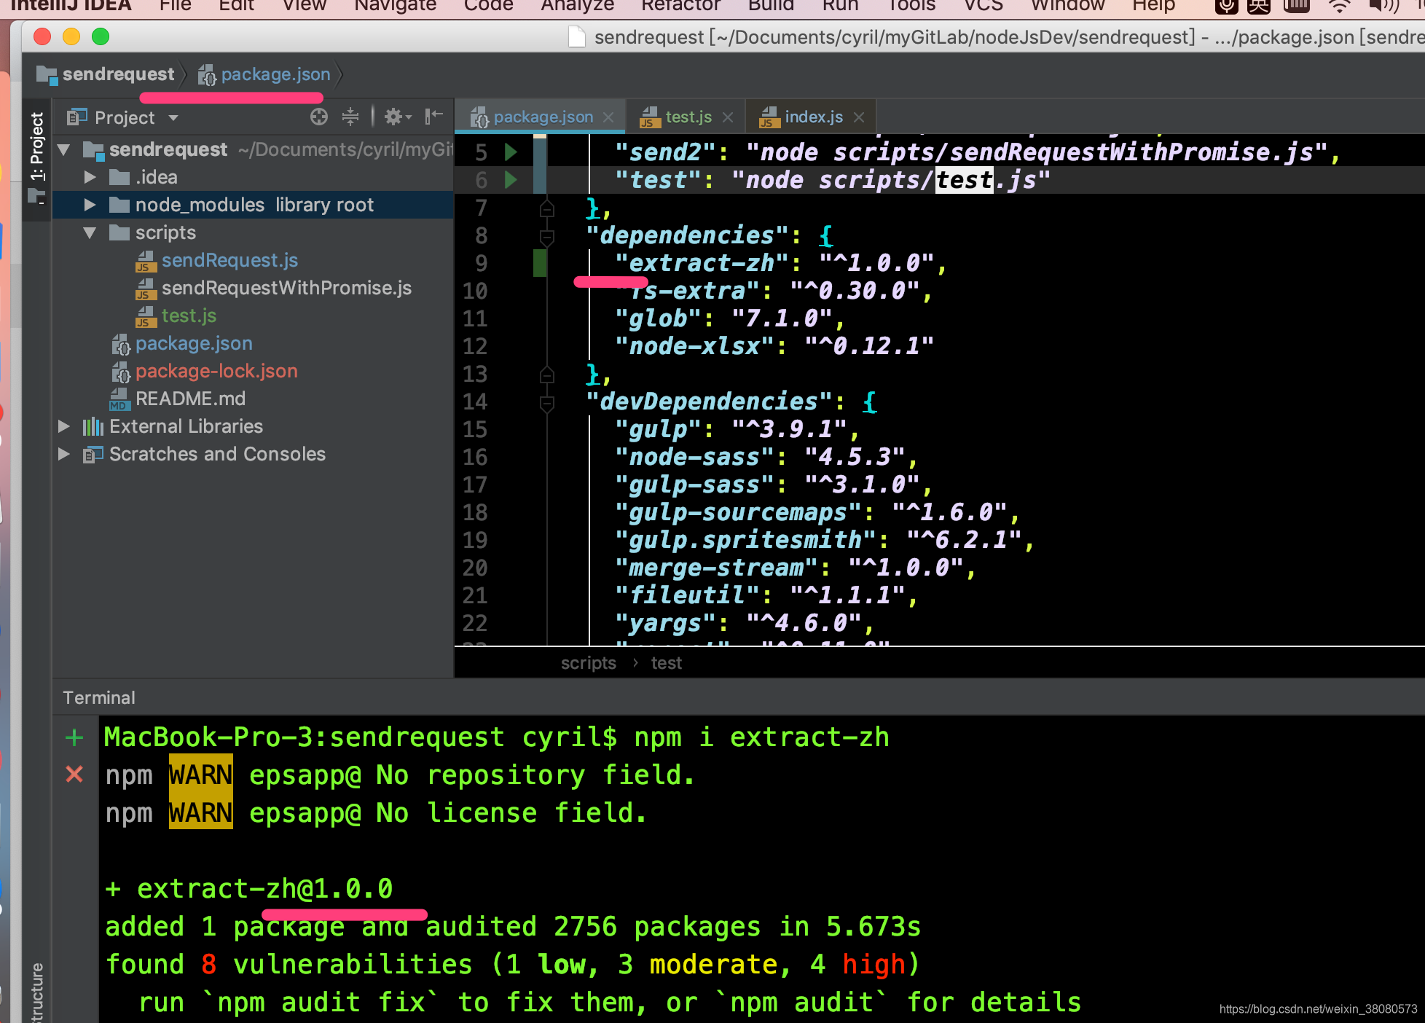Image resolution: width=1425 pixels, height=1023 pixels.
Task: Click the Scratches and Consoles icon
Action: pos(93,454)
